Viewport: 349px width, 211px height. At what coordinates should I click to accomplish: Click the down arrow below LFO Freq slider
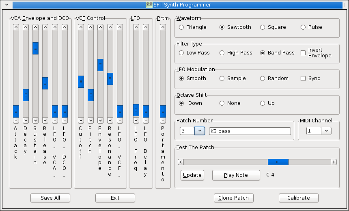click(x=136, y=120)
